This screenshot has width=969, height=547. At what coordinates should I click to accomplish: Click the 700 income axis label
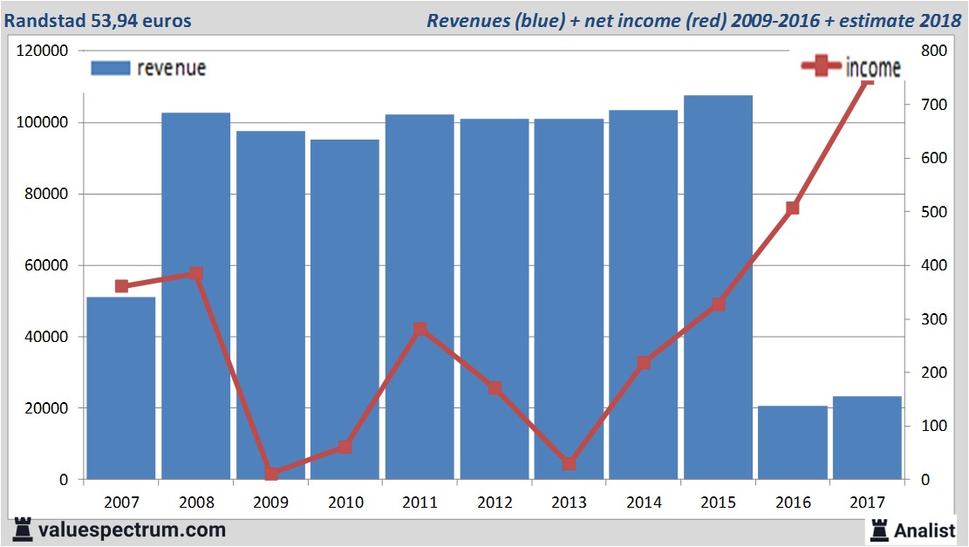coord(934,105)
